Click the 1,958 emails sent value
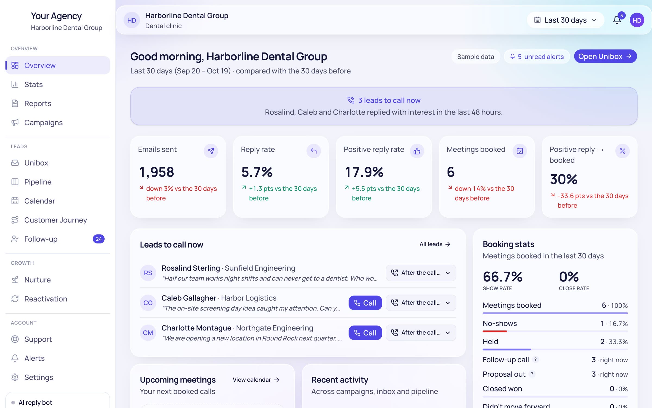Viewport: 652px width, 408px height. coord(156,172)
